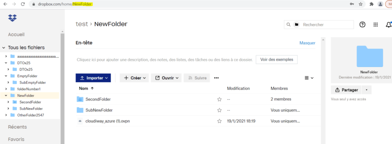Open the arrow next to Partager
The image size is (392, 144).
tap(366, 90)
